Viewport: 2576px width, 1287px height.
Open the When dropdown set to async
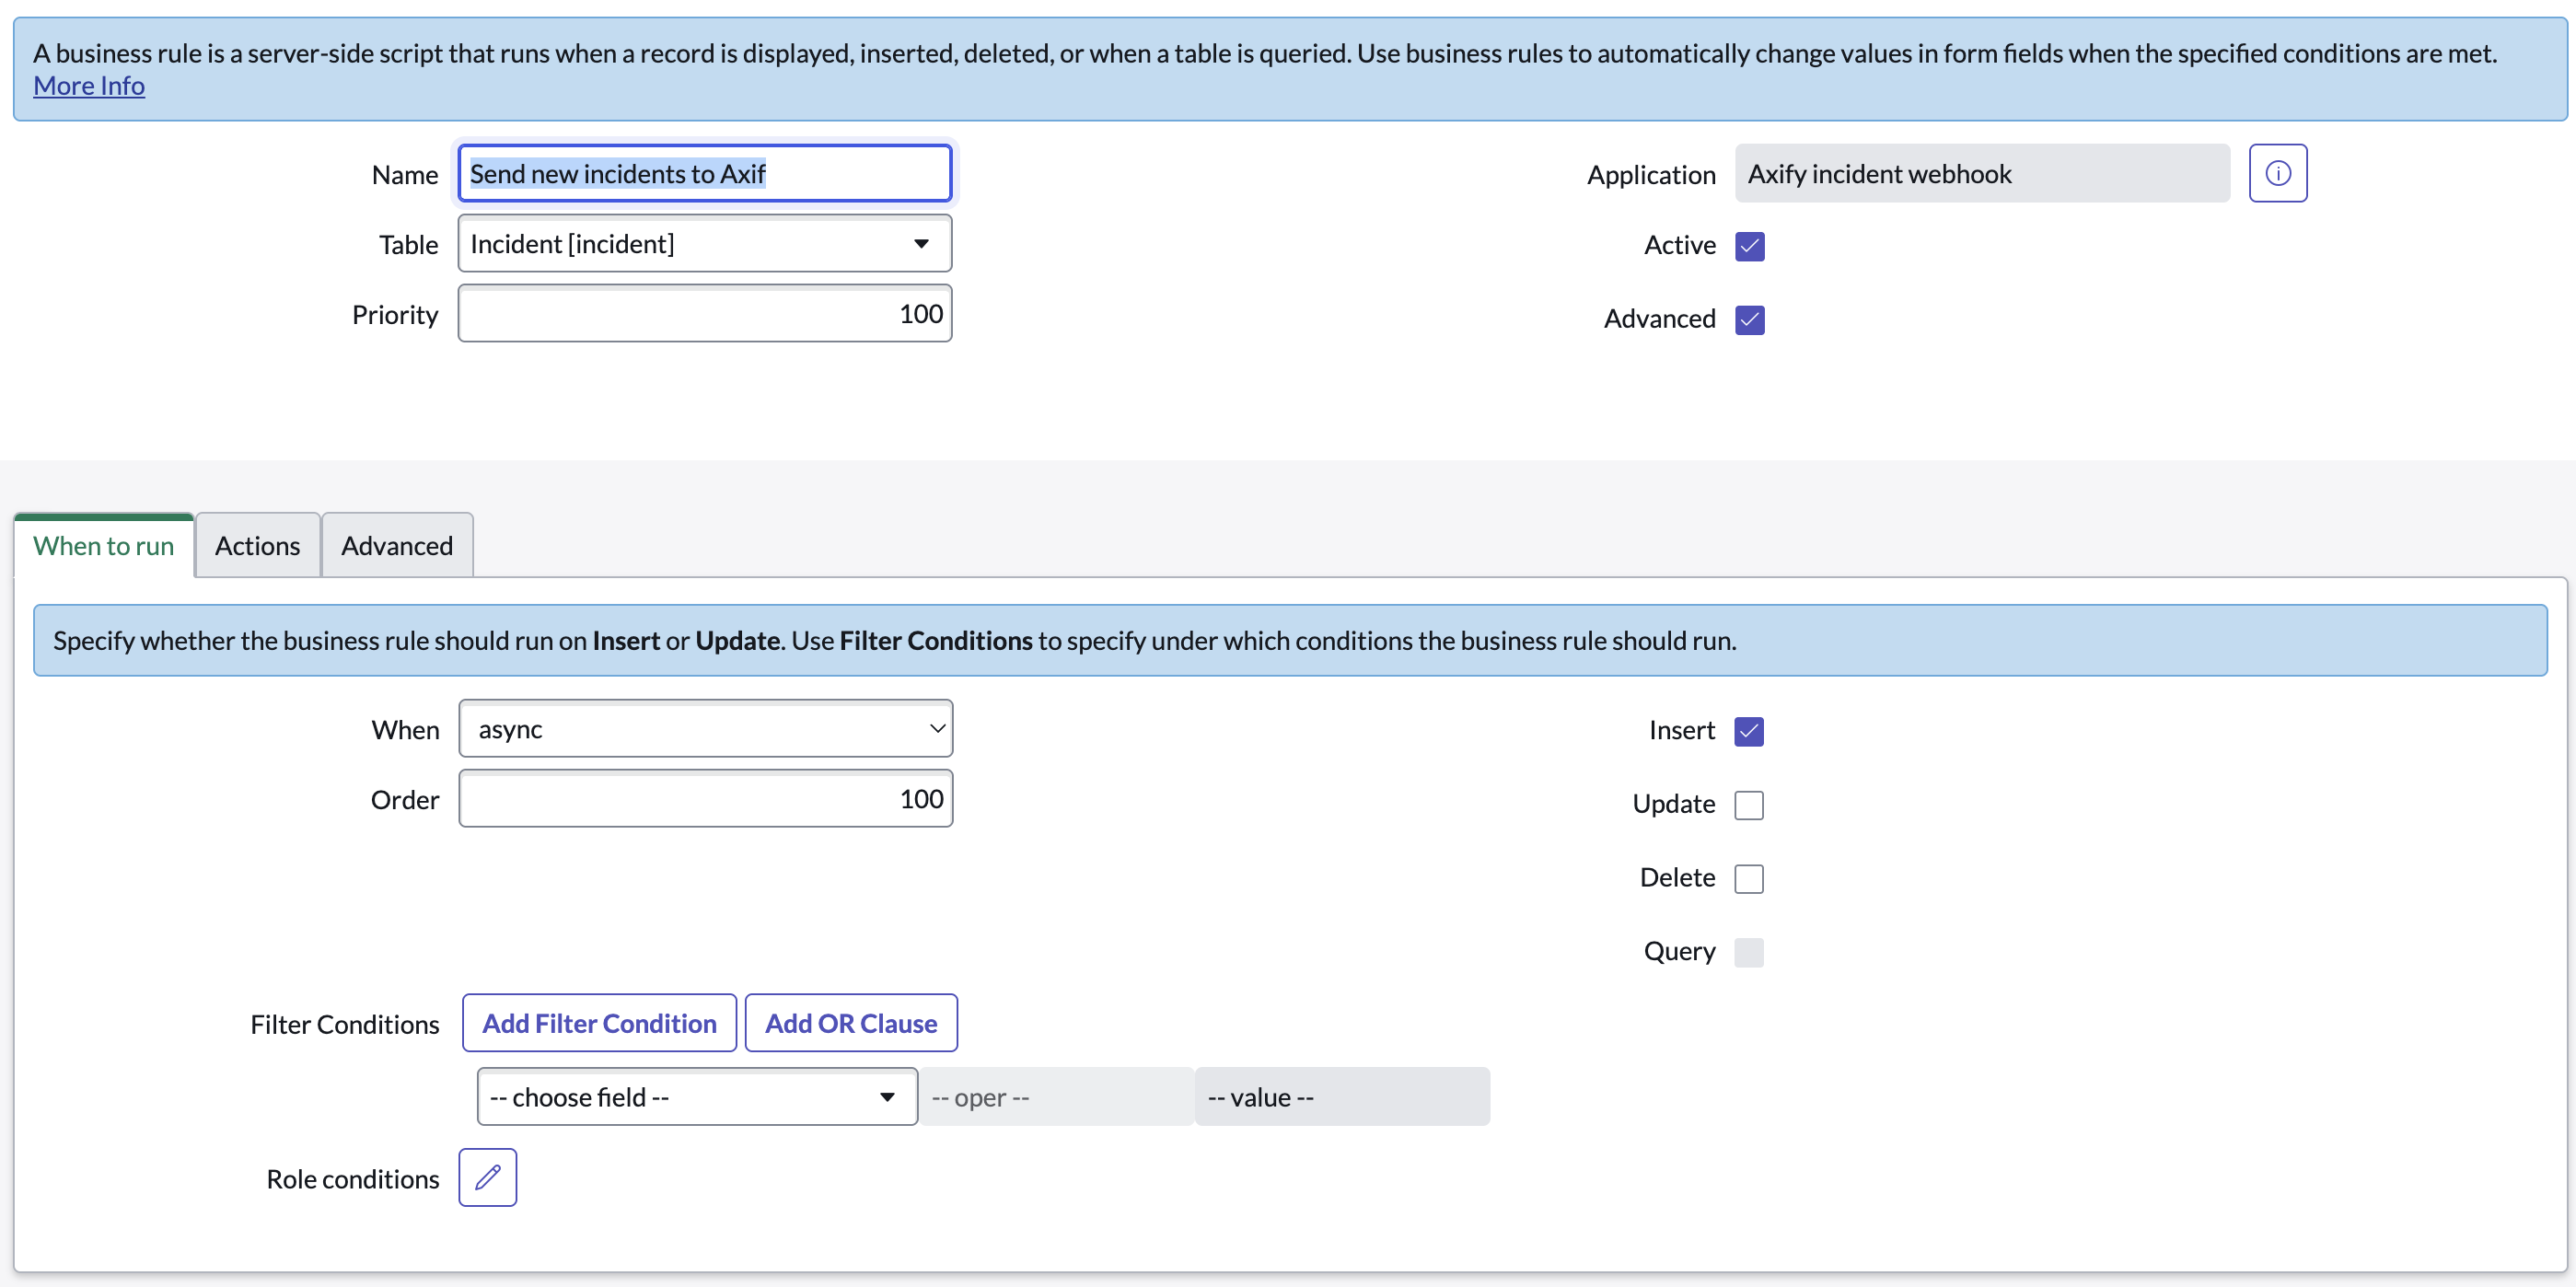point(705,728)
